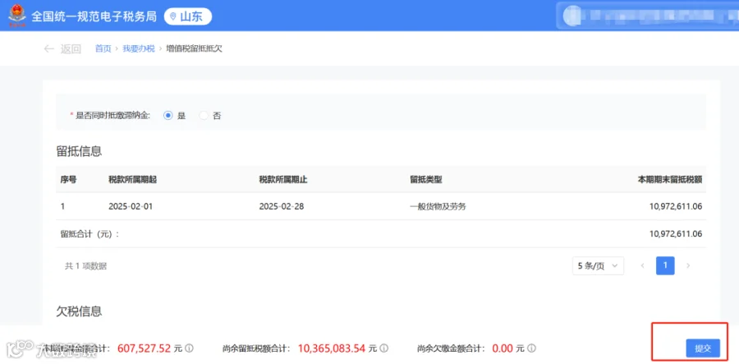Open the 5 条/页 page size dropdown
The width and height of the screenshot is (739, 364).
598,266
